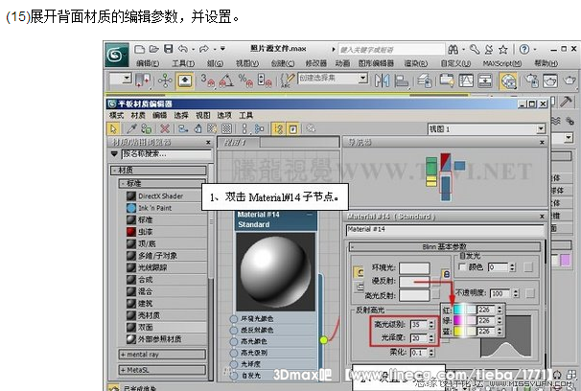Click the 按名称搜索 search field
Image resolution: width=581 pixels, height=391 pixels.
pyautogui.click(x=167, y=154)
